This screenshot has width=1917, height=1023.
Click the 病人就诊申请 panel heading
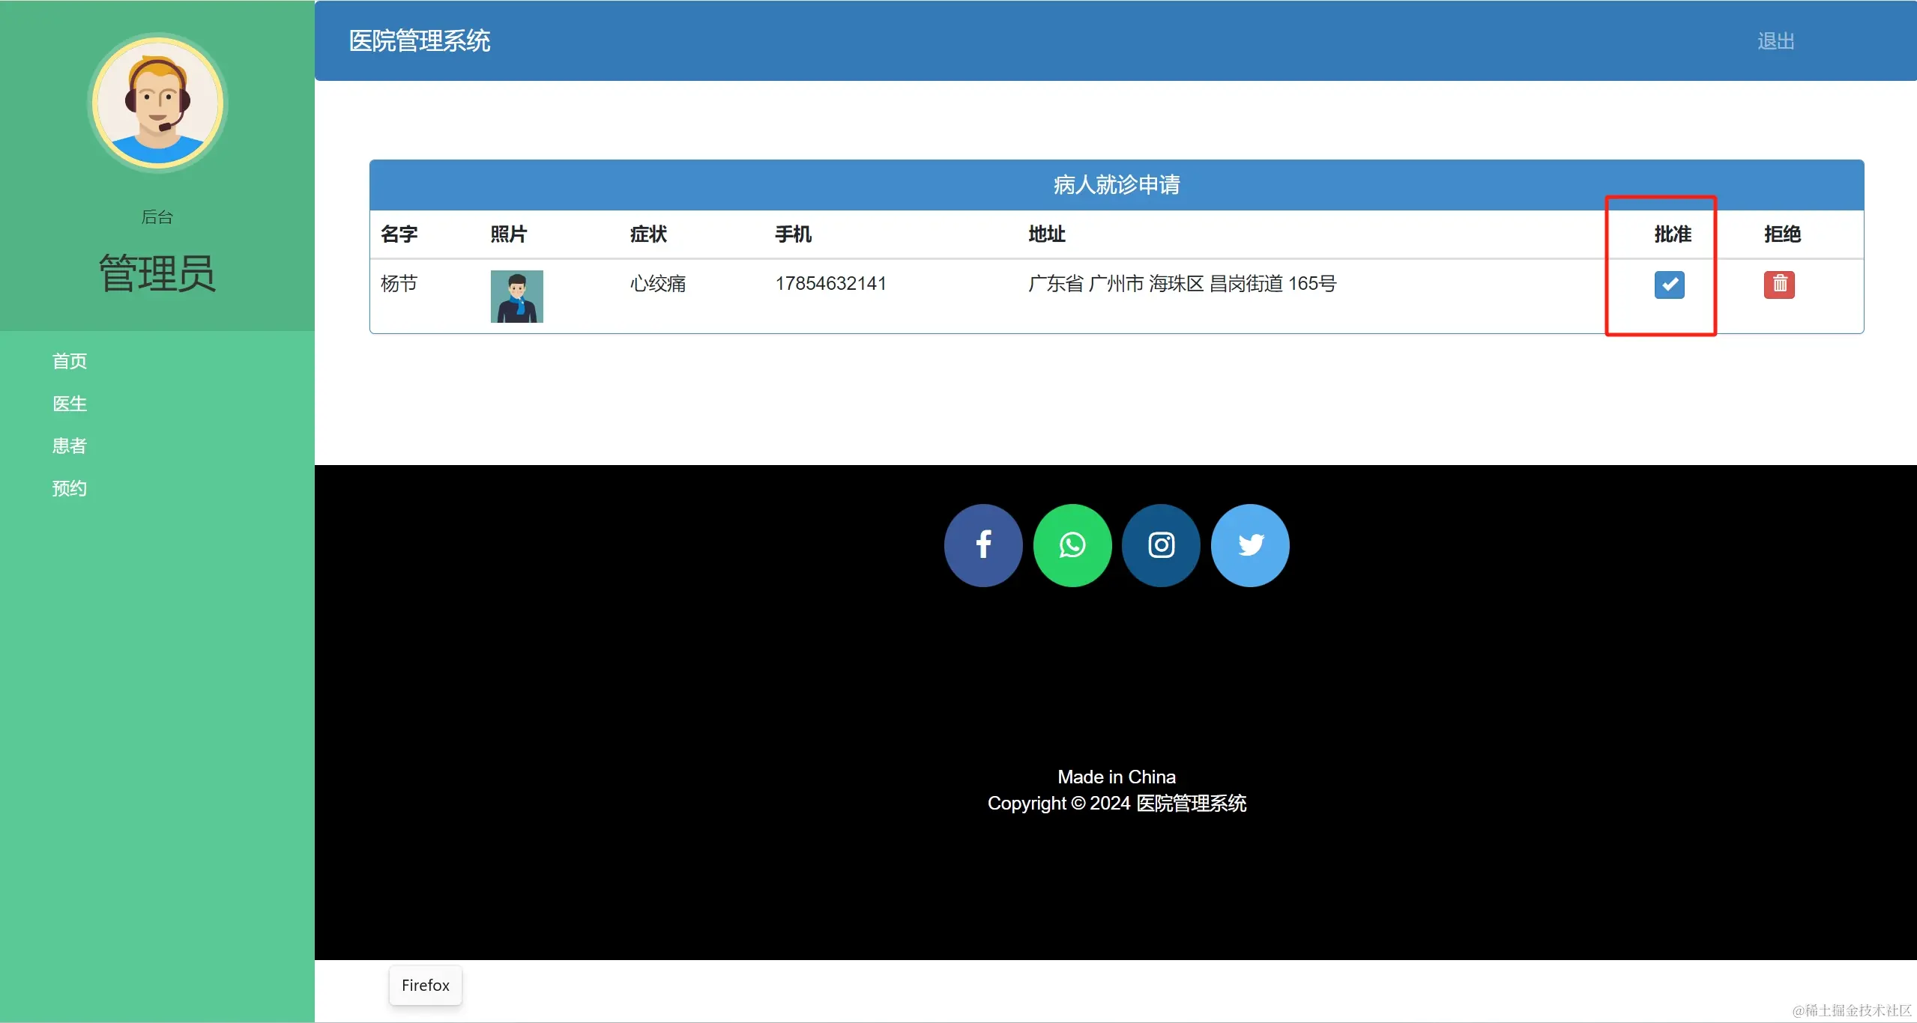pos(1116,185)
